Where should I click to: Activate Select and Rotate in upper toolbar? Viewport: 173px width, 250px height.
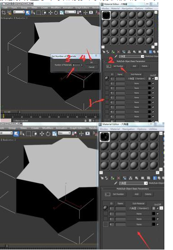(56, 12)
